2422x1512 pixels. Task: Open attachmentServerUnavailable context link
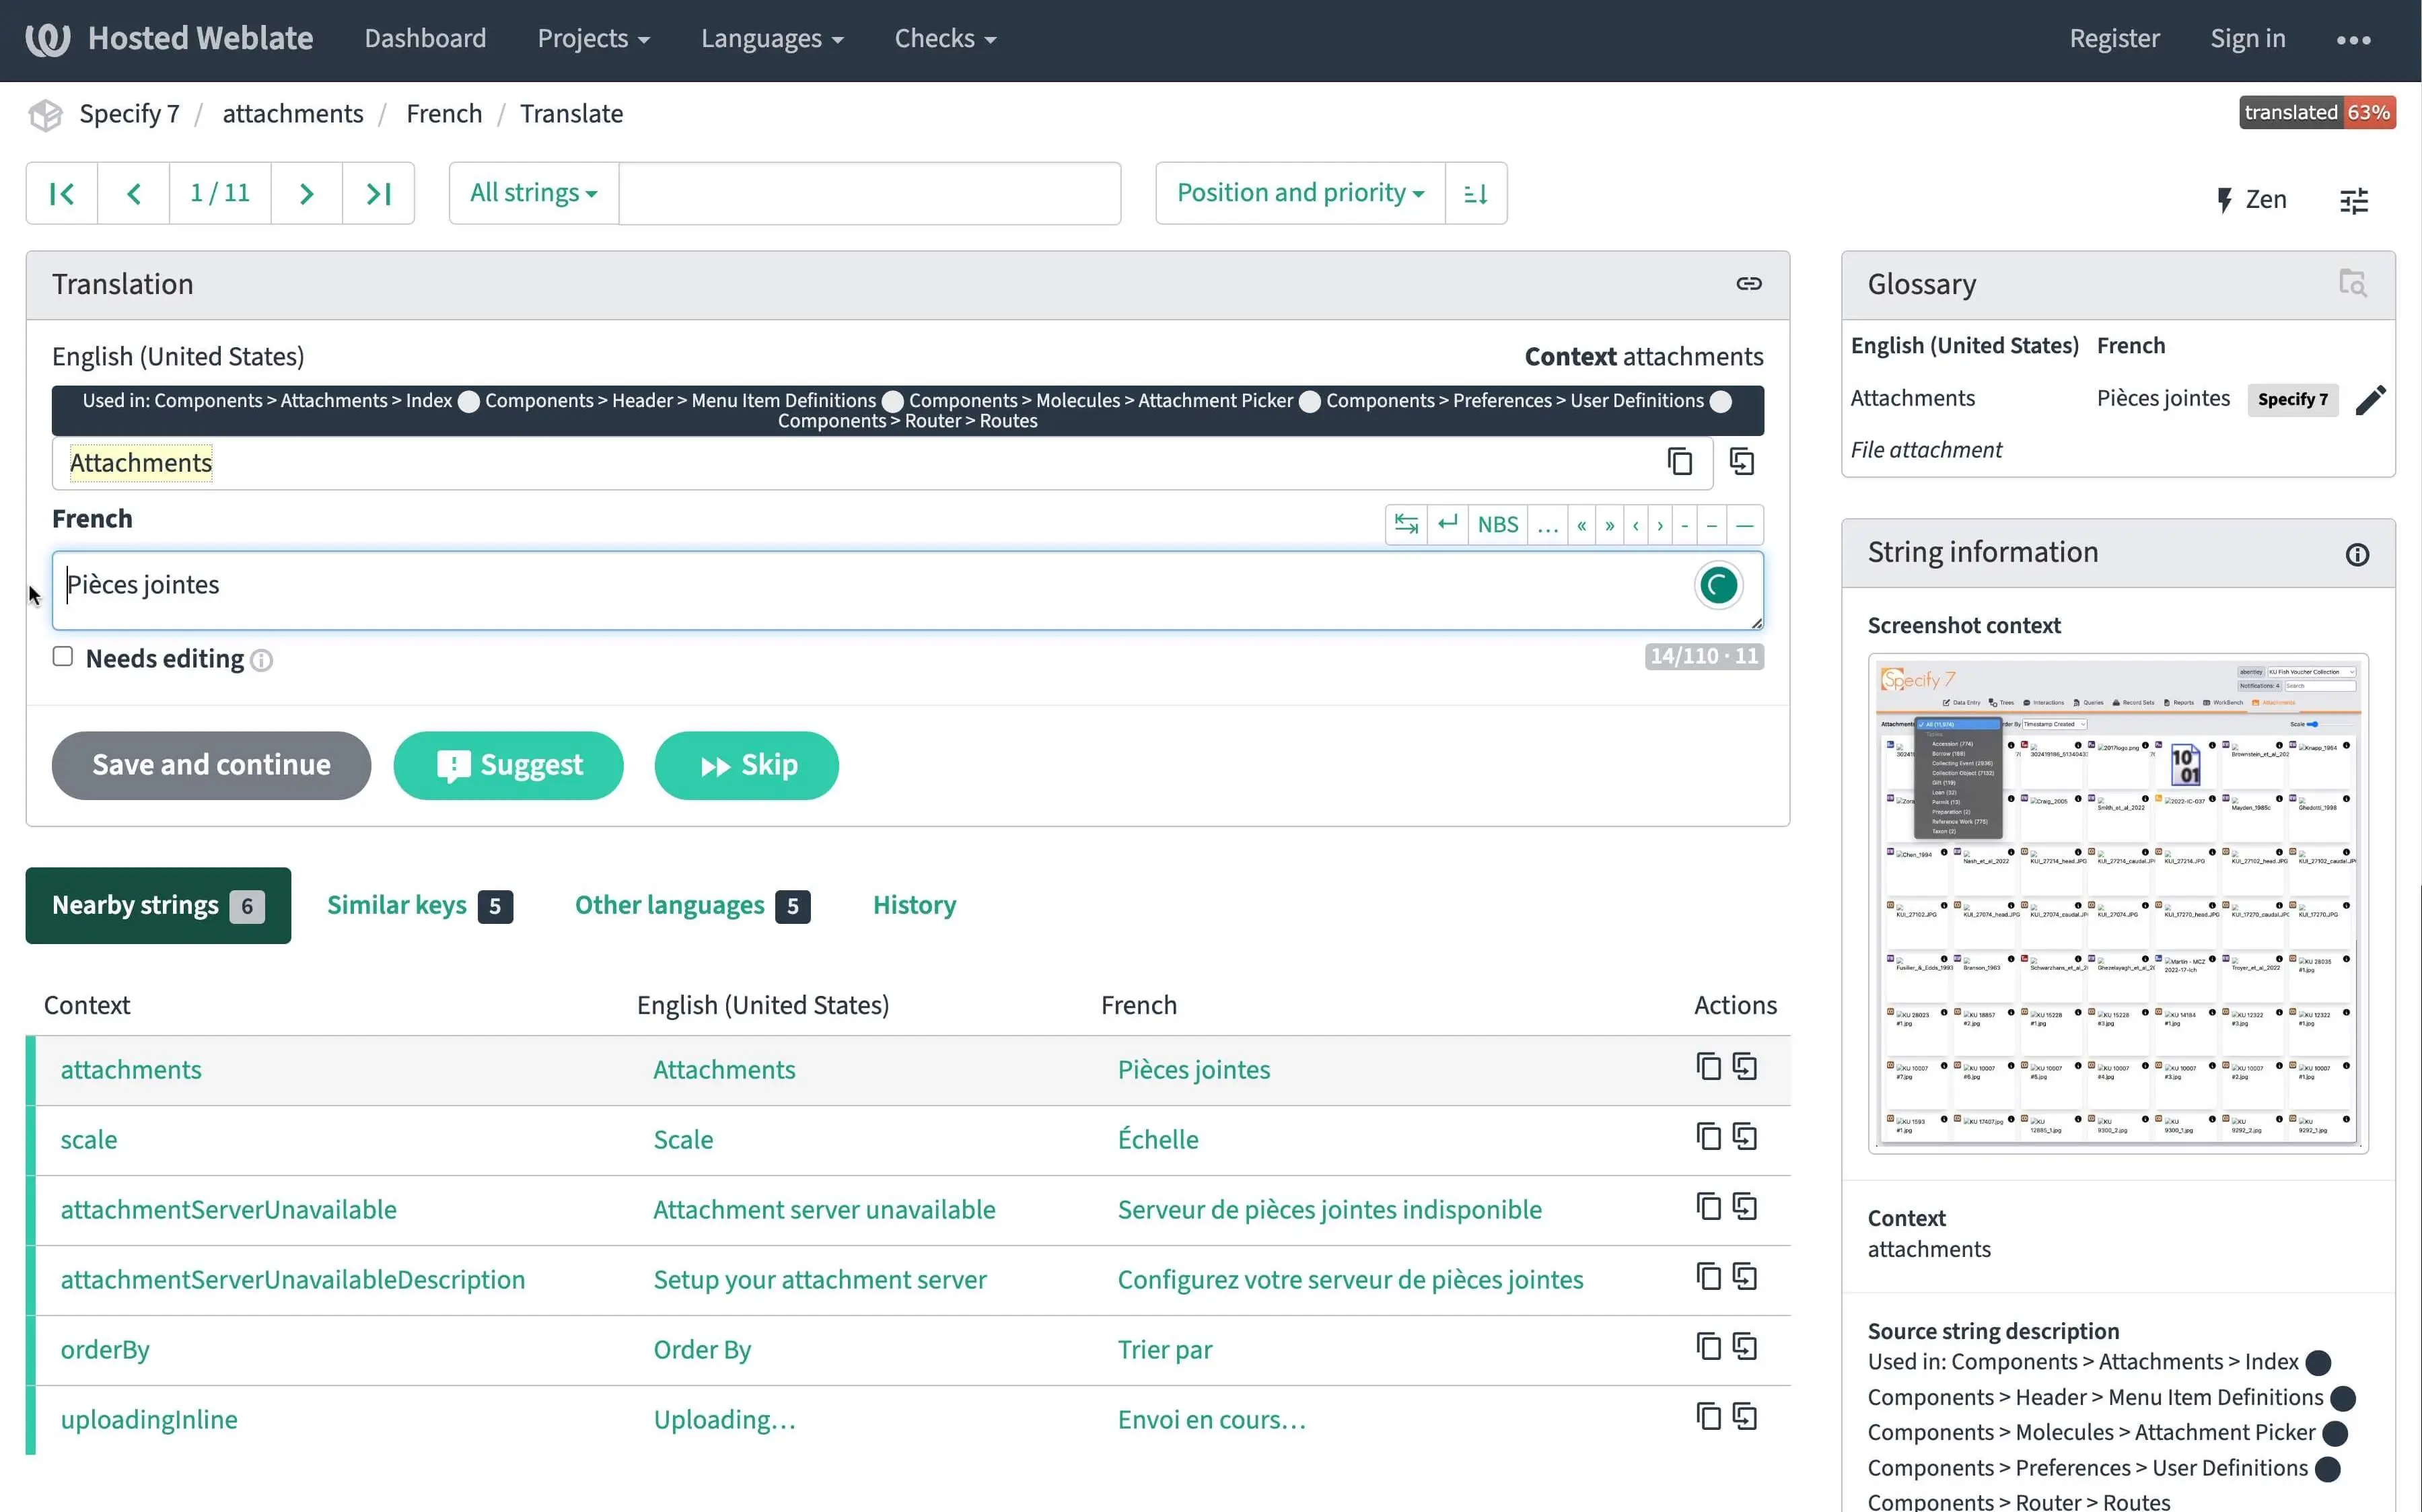pyautogui.click(x=228, y=1210)
